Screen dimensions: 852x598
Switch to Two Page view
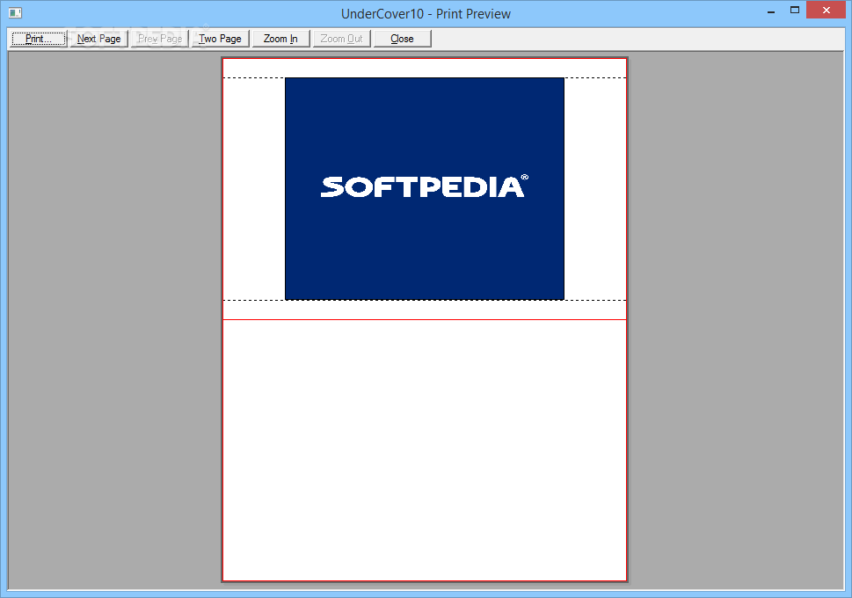point(220,39)
